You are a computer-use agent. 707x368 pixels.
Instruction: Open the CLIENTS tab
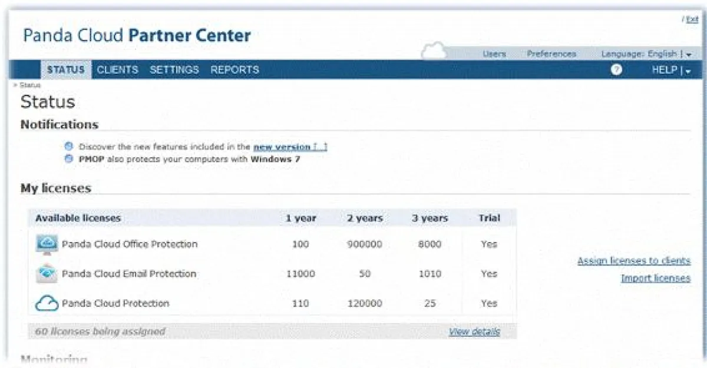(x=117, y=69)
